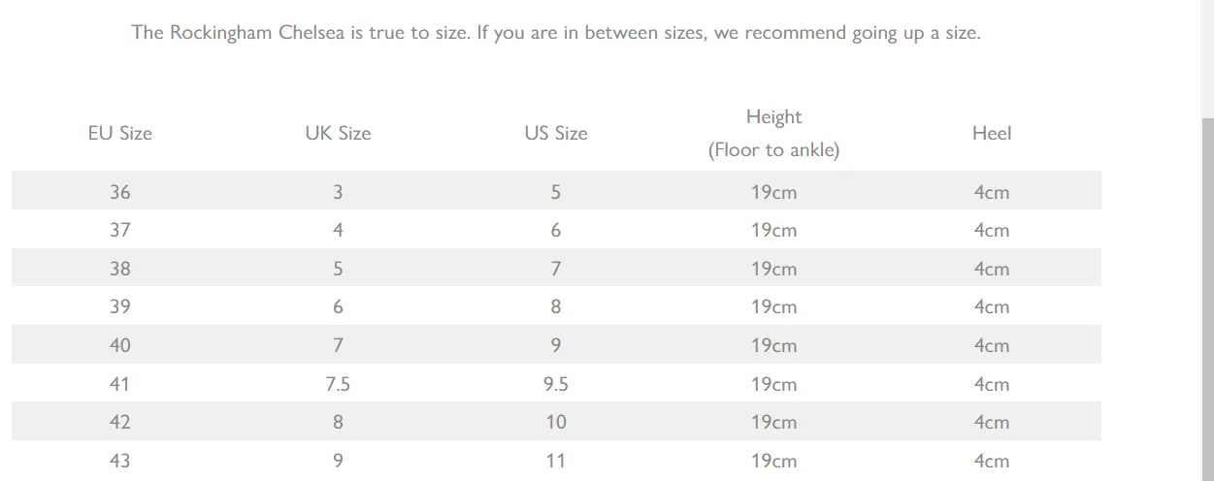Click the true to size description text

point(556,32)
